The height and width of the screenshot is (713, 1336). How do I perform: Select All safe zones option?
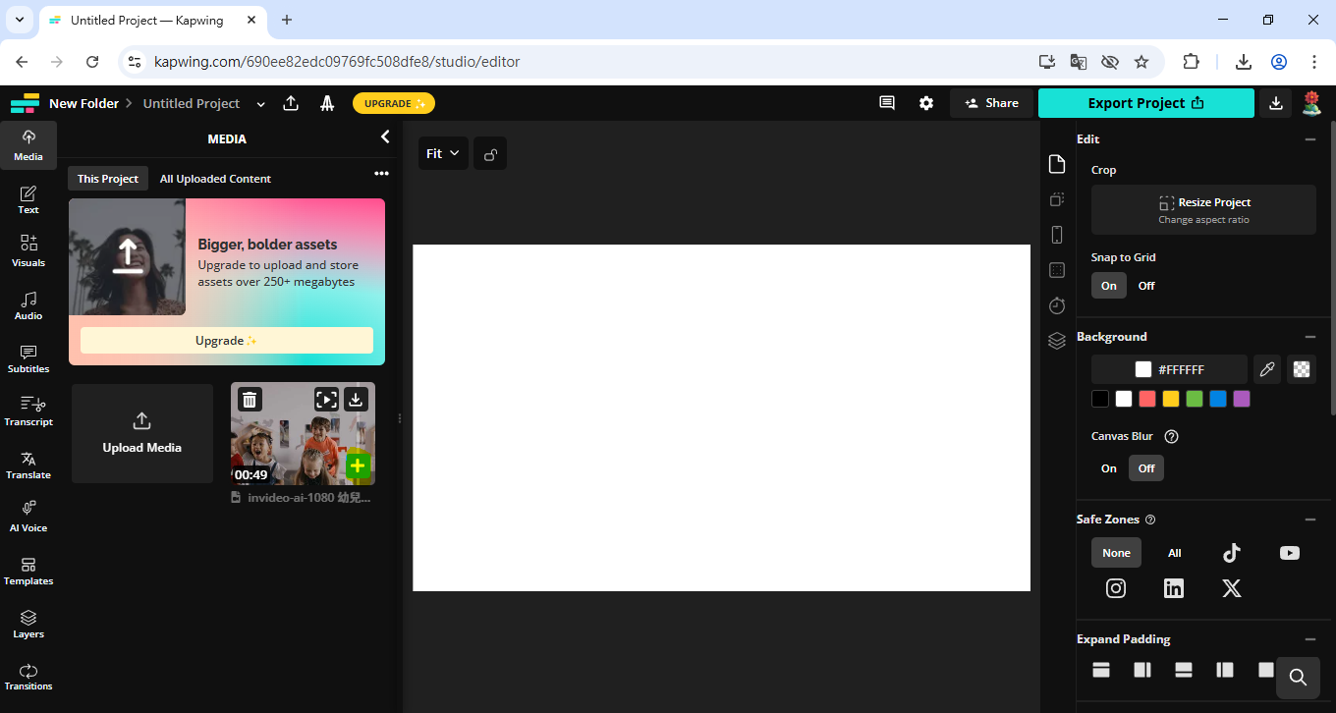click(x=1174, y=553)
